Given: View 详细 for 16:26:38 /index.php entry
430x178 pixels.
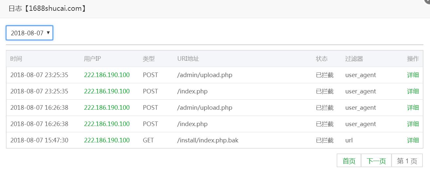Looking at the screenshot, I should point(413,124).
